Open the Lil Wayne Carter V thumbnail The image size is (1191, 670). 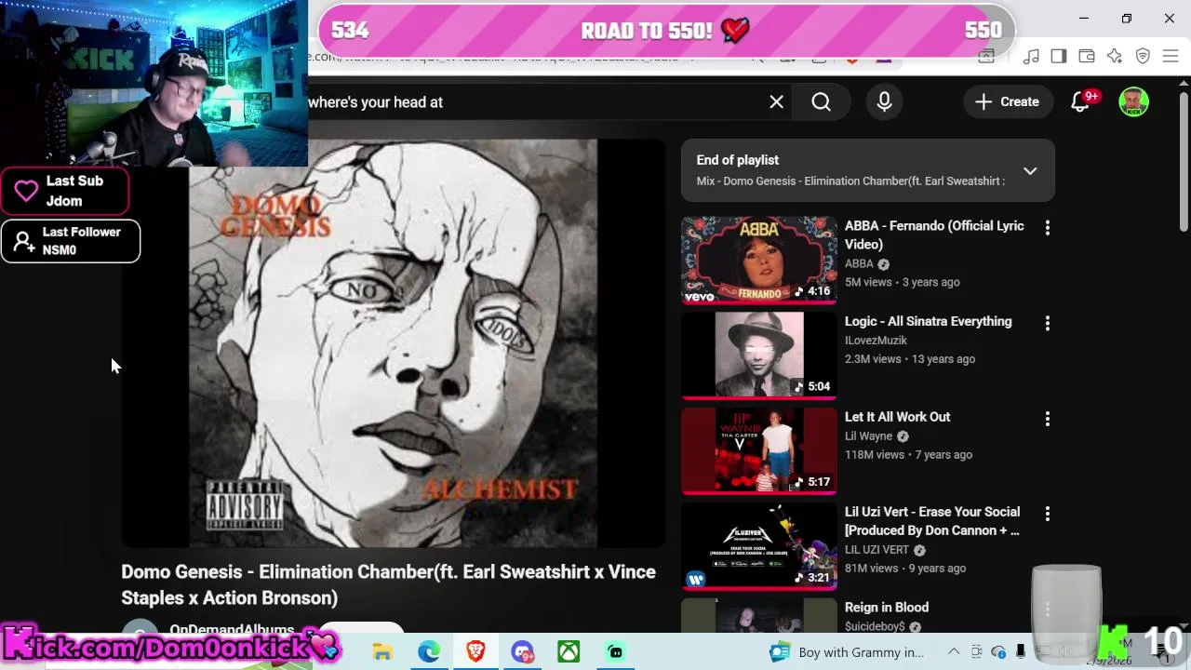click(759, 451)
